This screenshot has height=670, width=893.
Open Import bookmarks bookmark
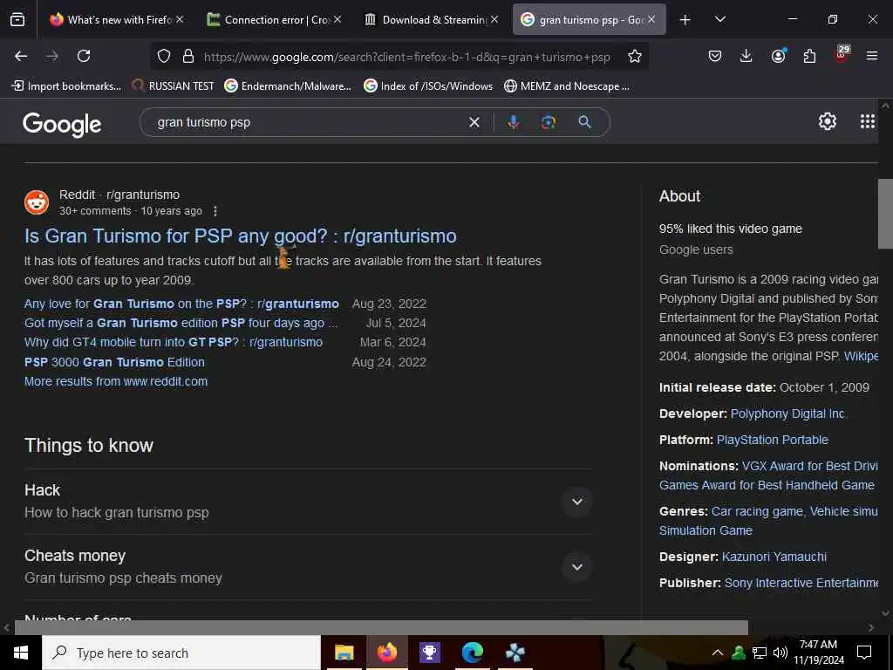(x=66, y=86)
